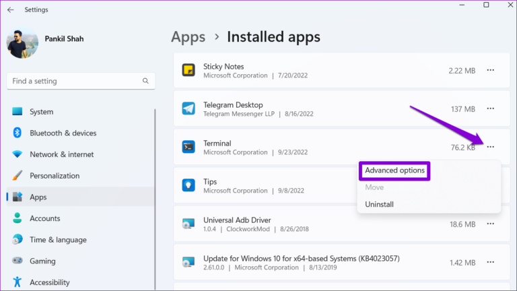Open more options for Sticky Notes

[490, 70]
